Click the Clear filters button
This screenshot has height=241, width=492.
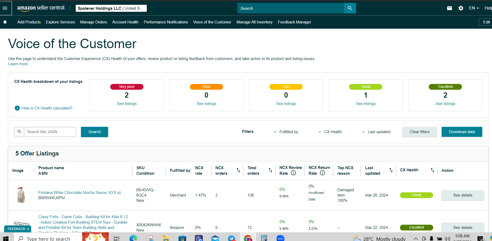click(419, 132)
